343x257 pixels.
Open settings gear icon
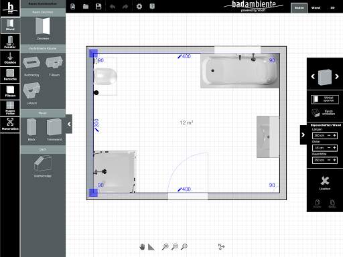pyautogui.click(x=139, y=7)
